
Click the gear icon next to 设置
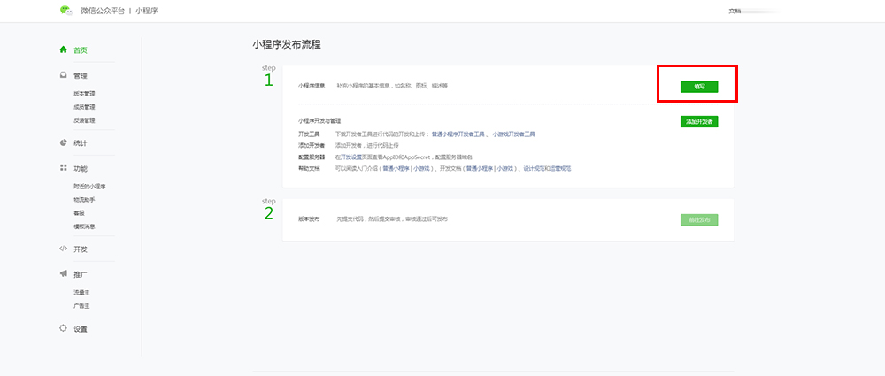[63, 328]
